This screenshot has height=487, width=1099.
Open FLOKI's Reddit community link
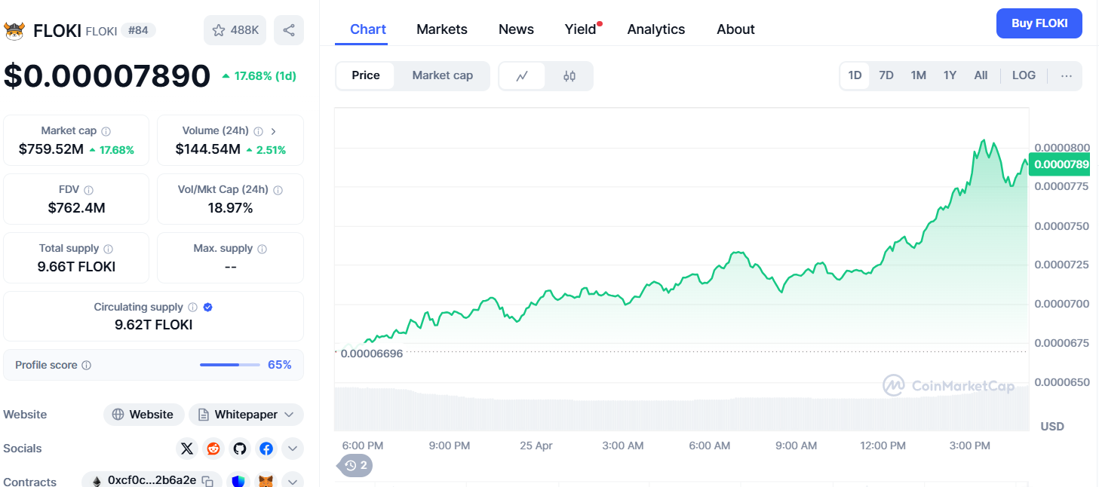coord(213,449)
